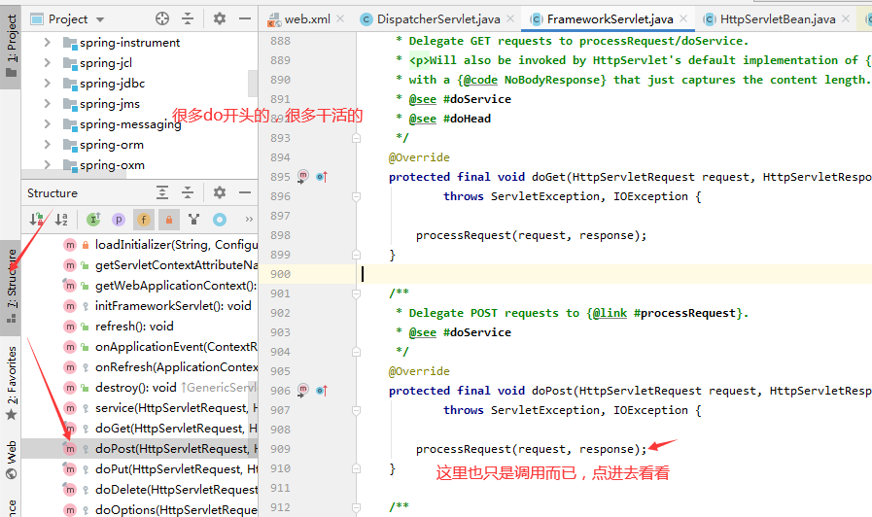
Task: Toggle show non-public members lock icon
Action: [x=168, y=220]
